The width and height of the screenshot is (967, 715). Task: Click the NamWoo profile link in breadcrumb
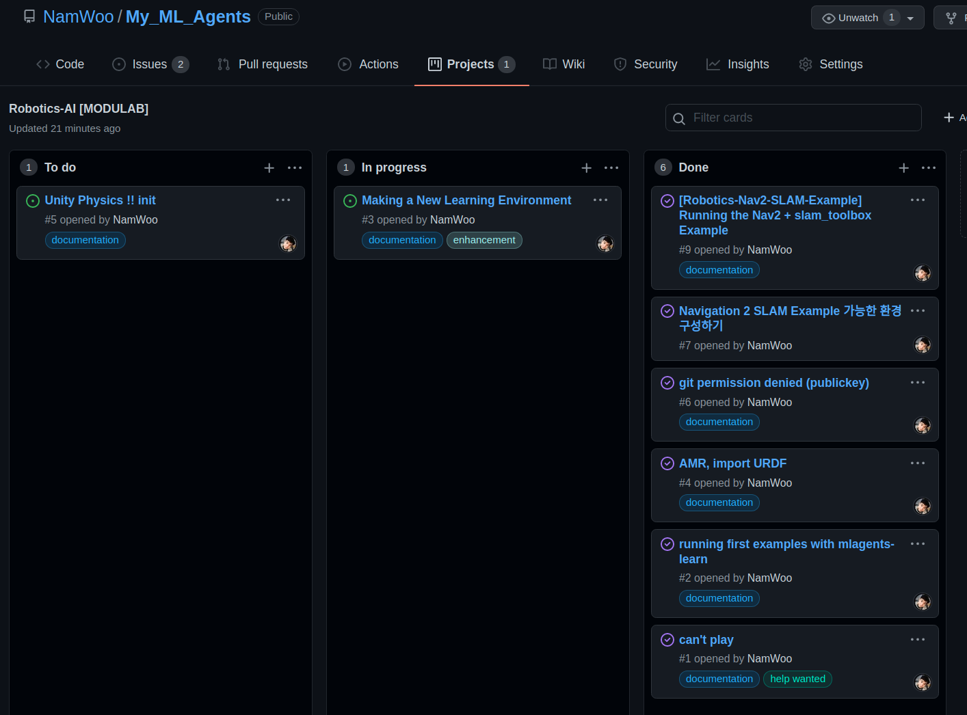click(78, 16)
